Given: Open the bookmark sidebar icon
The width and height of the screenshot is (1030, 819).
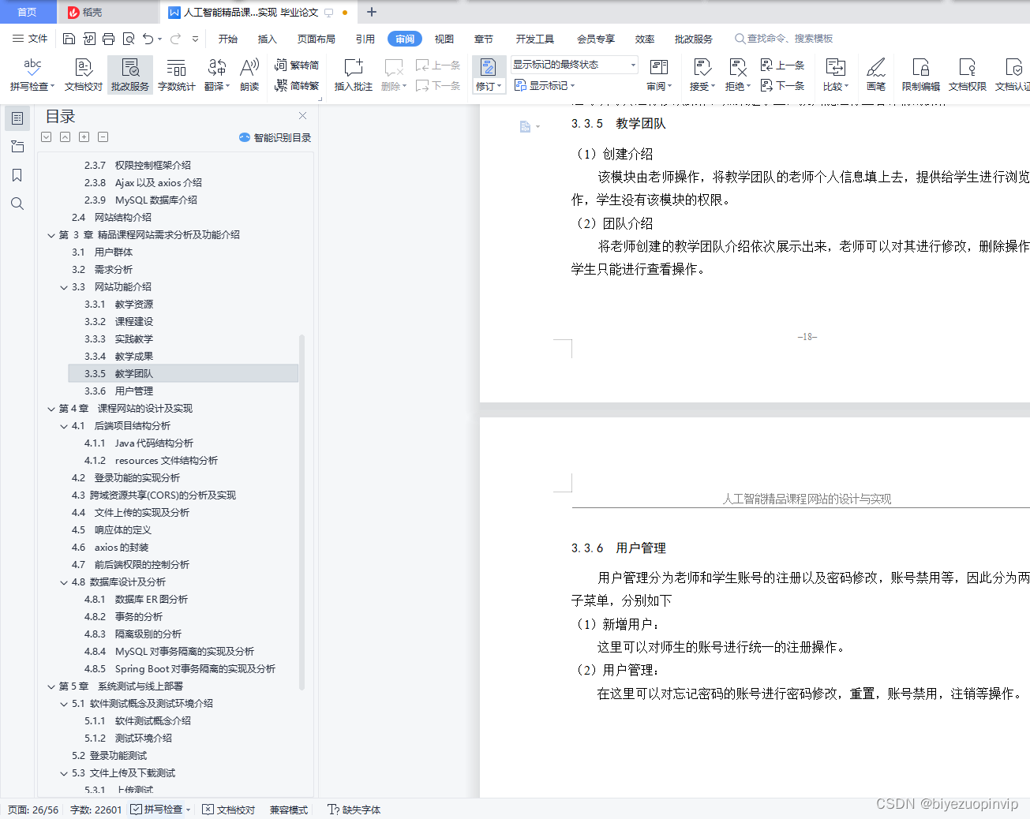Looking at the screenshot, I should click(17, 175).
